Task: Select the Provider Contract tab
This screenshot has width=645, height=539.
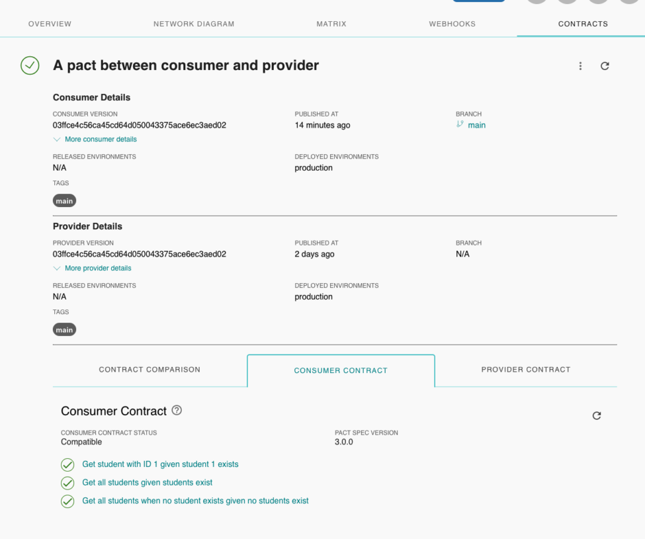Action: [x=525, y=370]
